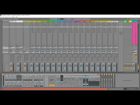
Task: Select the orange Session view selector icon
Action: pyautogui.click(x=138, y=22)
